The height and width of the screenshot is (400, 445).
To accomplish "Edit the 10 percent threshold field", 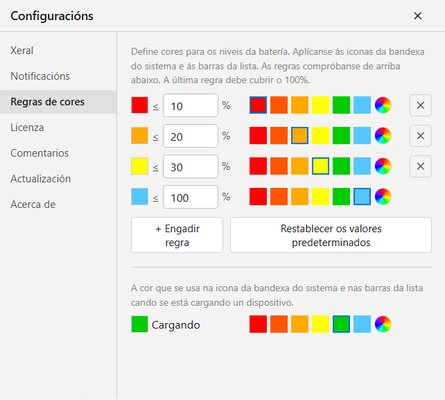I will pyautogui.click(x=191, y=105).
